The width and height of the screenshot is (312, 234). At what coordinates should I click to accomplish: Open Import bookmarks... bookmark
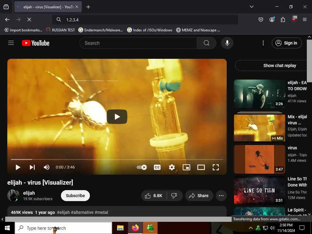(23, 30)
